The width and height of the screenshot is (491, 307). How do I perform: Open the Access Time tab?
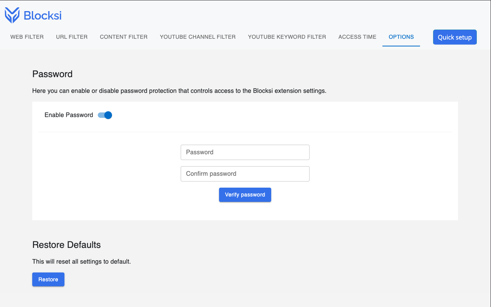357,37
